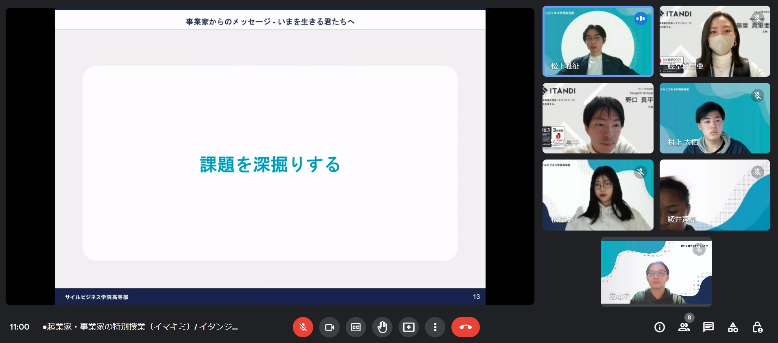
Task: Unmute the microphone in the call controls
Action: coord(303,327)
